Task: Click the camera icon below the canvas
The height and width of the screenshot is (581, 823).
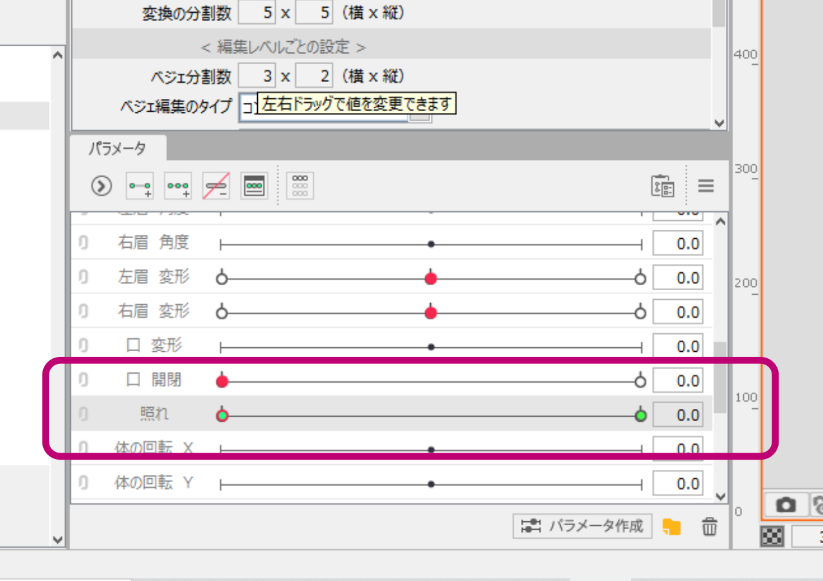Action: (x=785, y=505)
